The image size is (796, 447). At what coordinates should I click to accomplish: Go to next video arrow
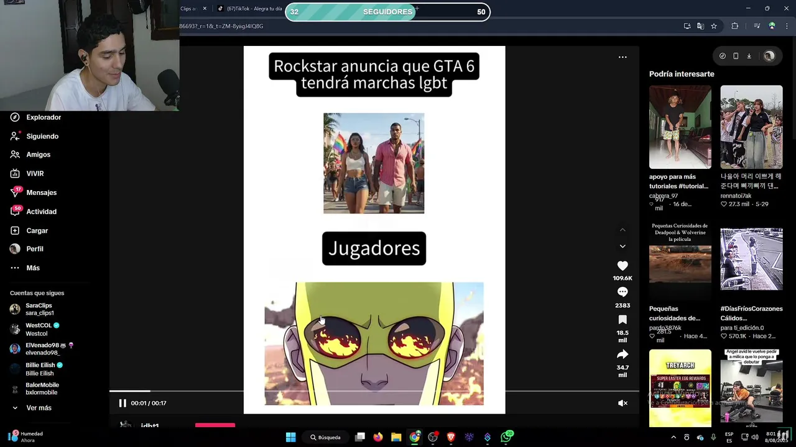[622, 246]
